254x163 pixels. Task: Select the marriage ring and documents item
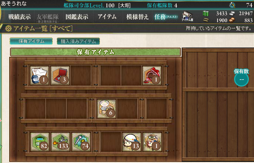click(39, 76)
